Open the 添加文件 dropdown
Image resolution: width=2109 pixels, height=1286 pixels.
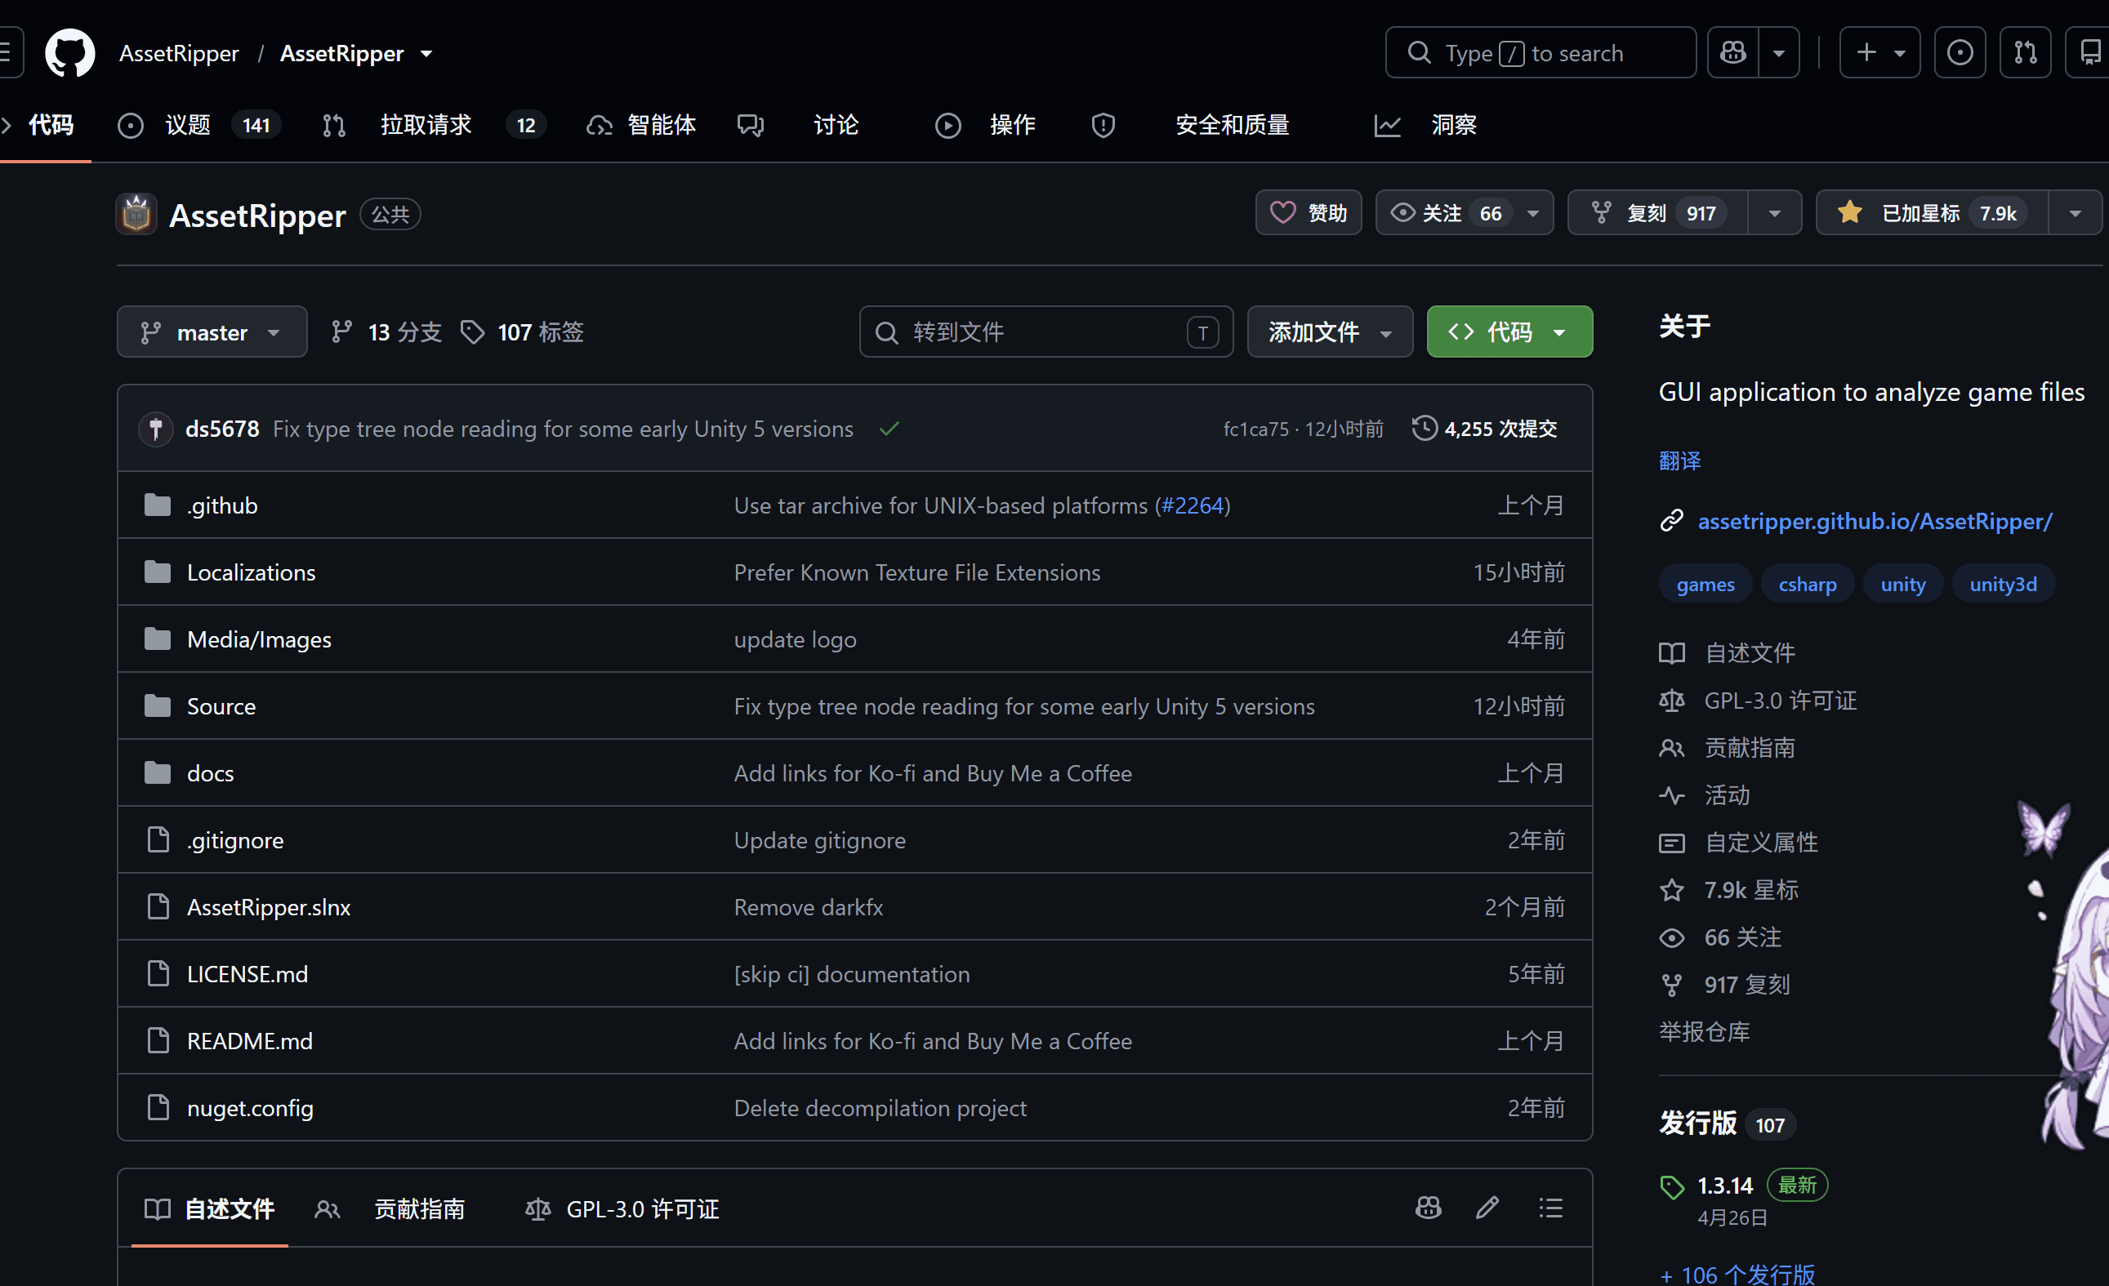click(1329, 332)
